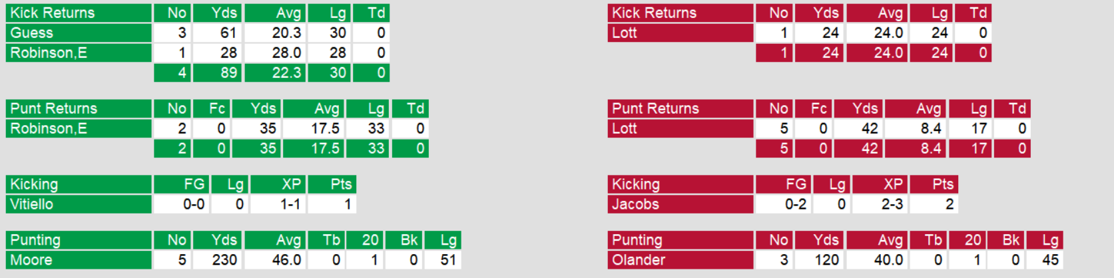
Task: Select the green Kicking section header
Action: click(x=79, y=185)
